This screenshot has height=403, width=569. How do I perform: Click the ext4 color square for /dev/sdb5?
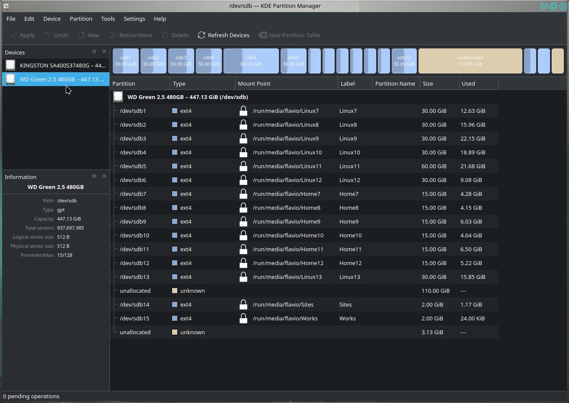[175, 166]
